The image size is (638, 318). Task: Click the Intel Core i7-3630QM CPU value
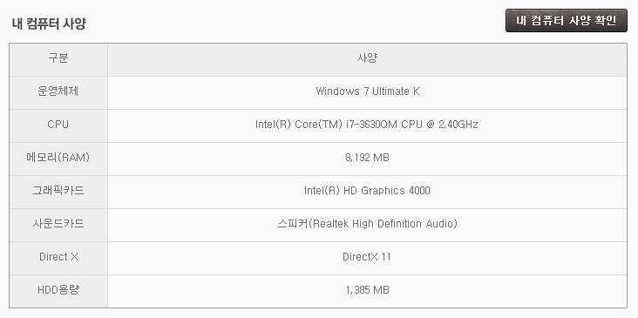(x=367, y=125)
